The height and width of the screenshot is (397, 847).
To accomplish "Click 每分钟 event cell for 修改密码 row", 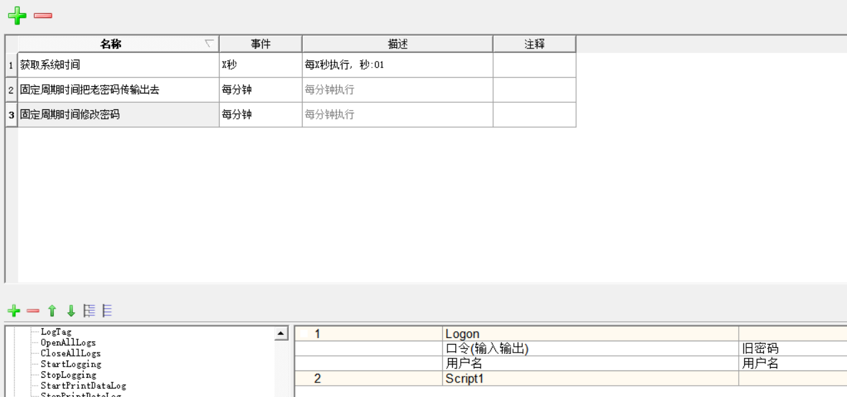I will click(261, 115).
